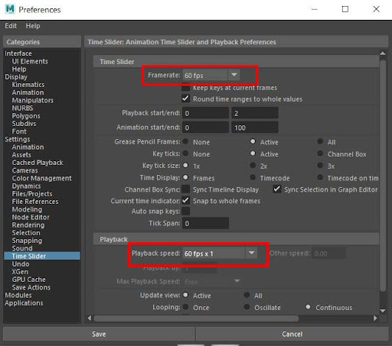The height and width of the screenshot is (346, 392).
Task: Click the scroll up arrow of vertical scrollbar
Action: (x=383, y=53)
